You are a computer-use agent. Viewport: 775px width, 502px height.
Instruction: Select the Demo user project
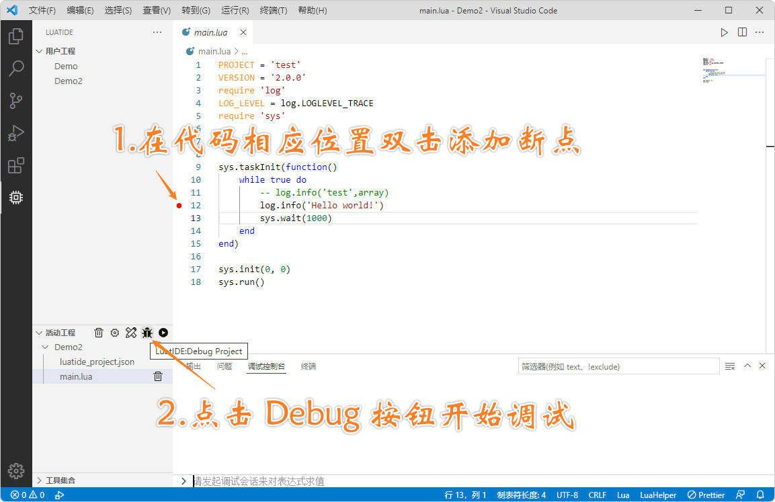(x=66, y=67)
